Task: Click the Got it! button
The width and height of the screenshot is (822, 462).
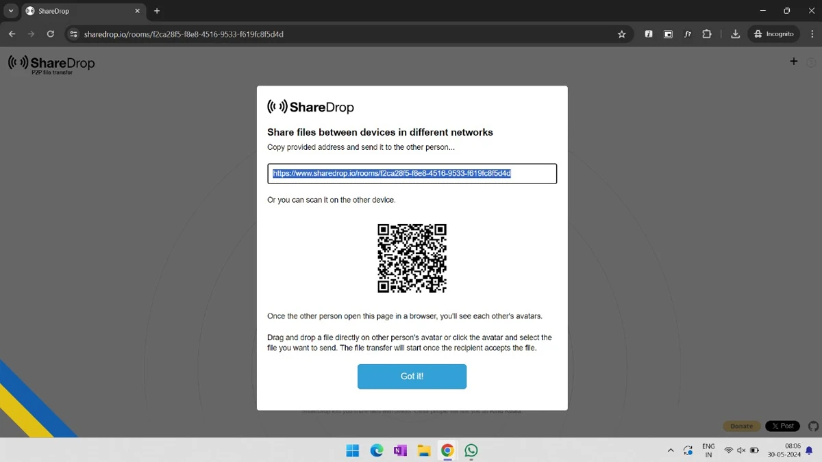Action: (x=412, y=376)
